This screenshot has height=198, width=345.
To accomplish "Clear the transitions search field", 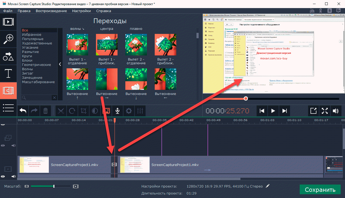I will 54,98.
